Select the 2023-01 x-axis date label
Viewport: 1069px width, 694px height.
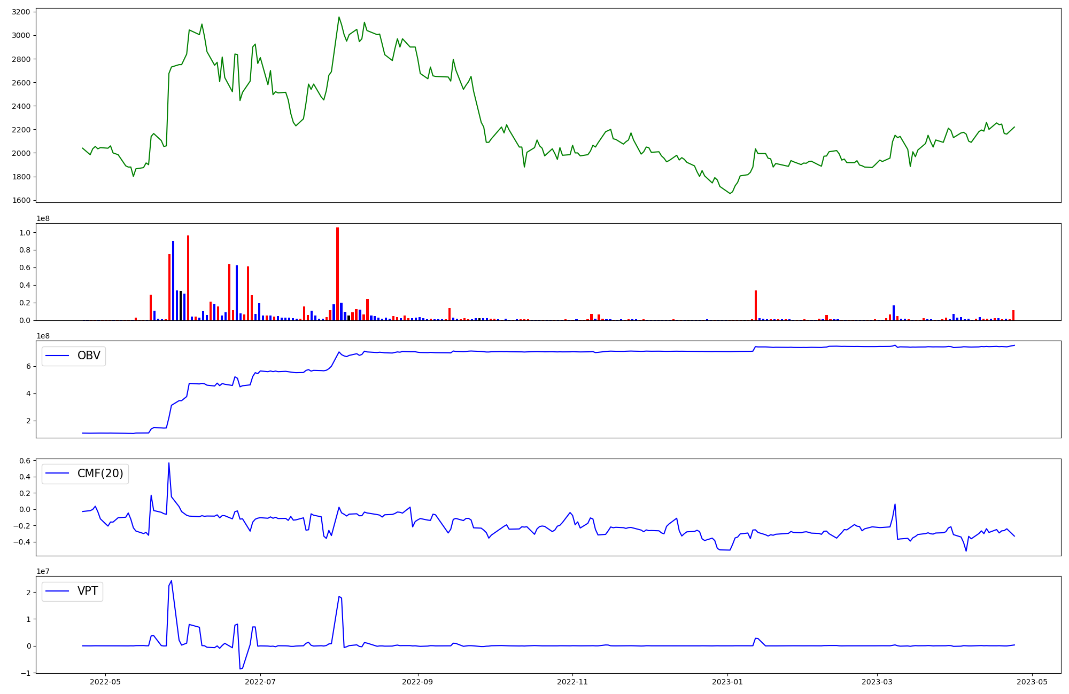[727, 682]
